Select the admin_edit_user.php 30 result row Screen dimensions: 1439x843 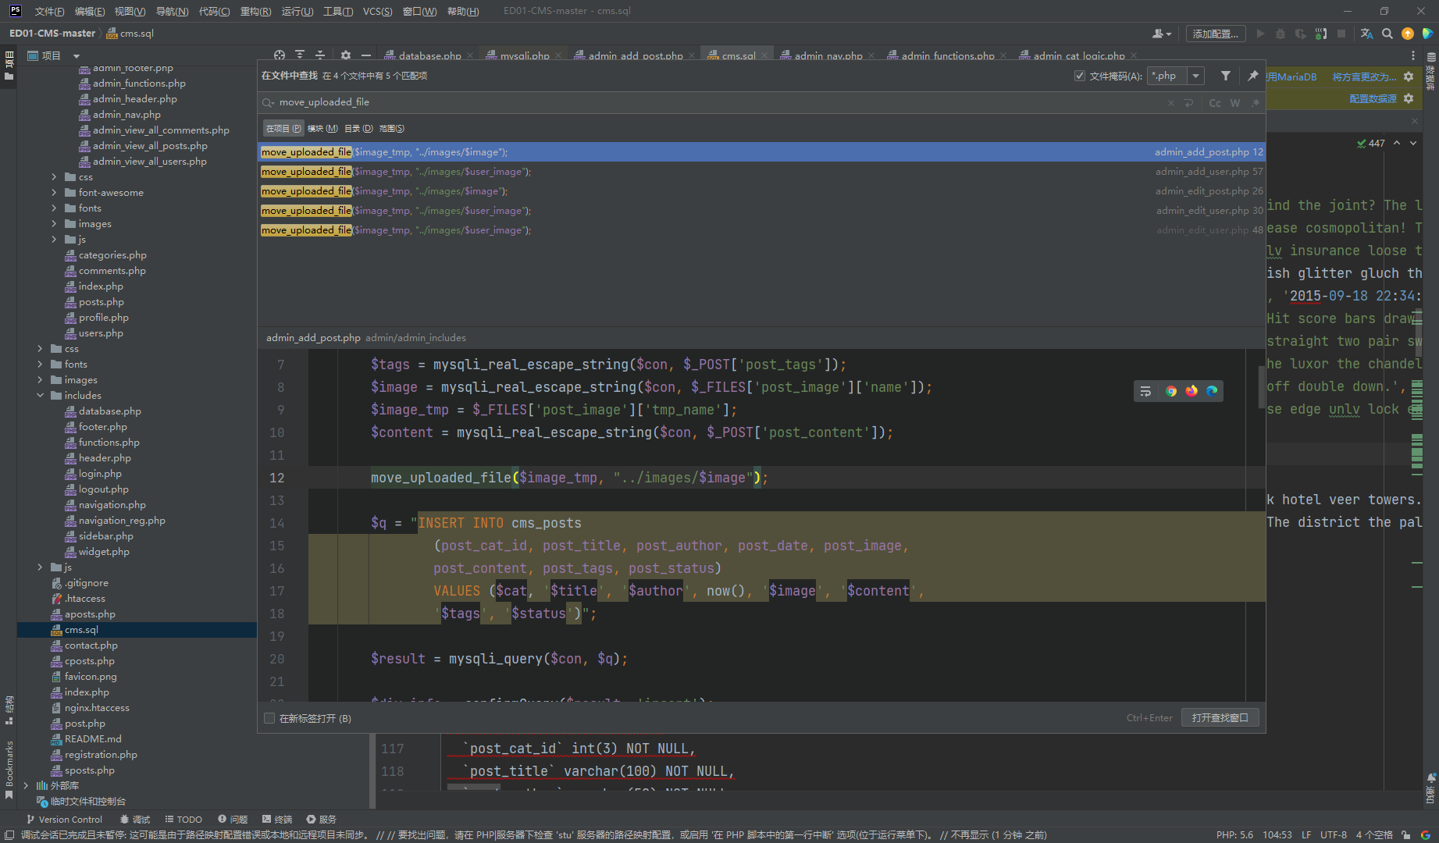click(x=761, y=211)
